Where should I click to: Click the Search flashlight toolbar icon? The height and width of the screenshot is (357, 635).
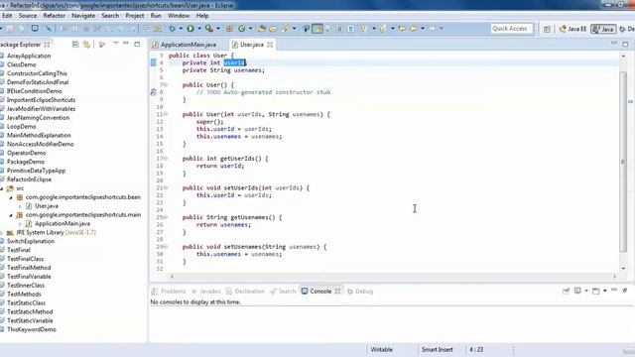[x=287, y=29]
